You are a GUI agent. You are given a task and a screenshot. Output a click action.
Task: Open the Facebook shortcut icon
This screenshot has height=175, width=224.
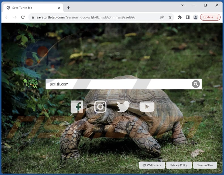pos(77,107)
